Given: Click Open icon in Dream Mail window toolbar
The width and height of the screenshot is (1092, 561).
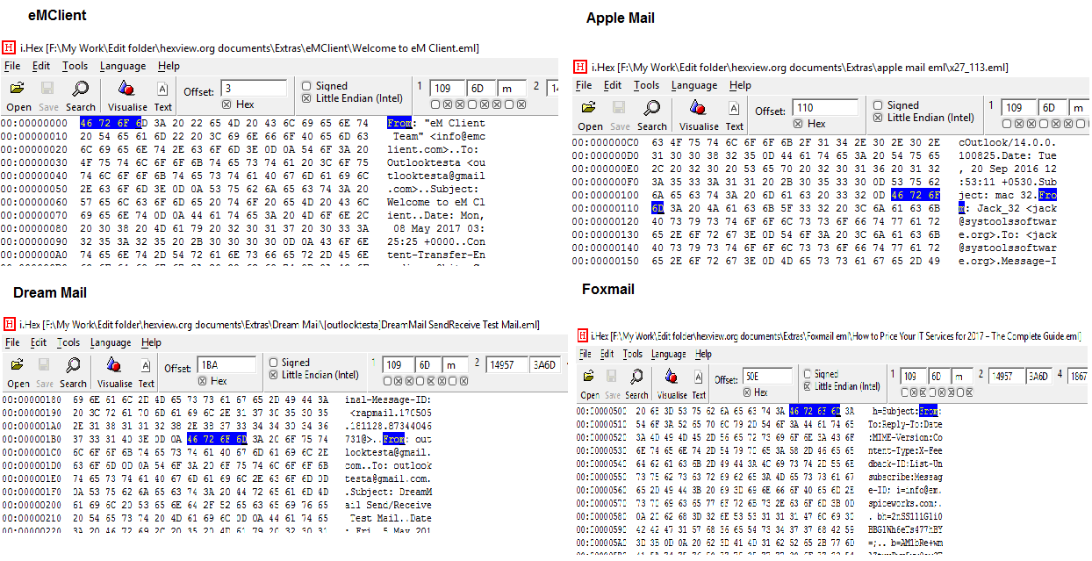Looking at the screenshot, I should (x=18, y=364).
